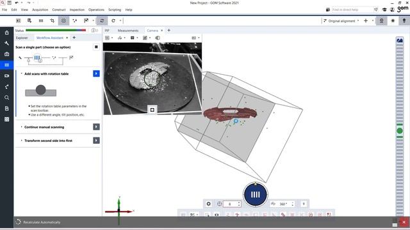Open the Scripting menu
The height and width of the screenshot is (230, 410).
coord(115,10)
